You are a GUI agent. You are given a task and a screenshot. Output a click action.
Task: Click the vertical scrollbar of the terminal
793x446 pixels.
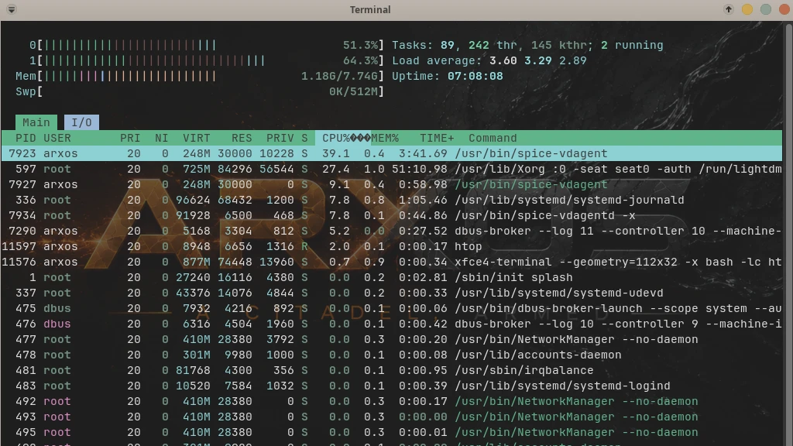click(788, 234)
